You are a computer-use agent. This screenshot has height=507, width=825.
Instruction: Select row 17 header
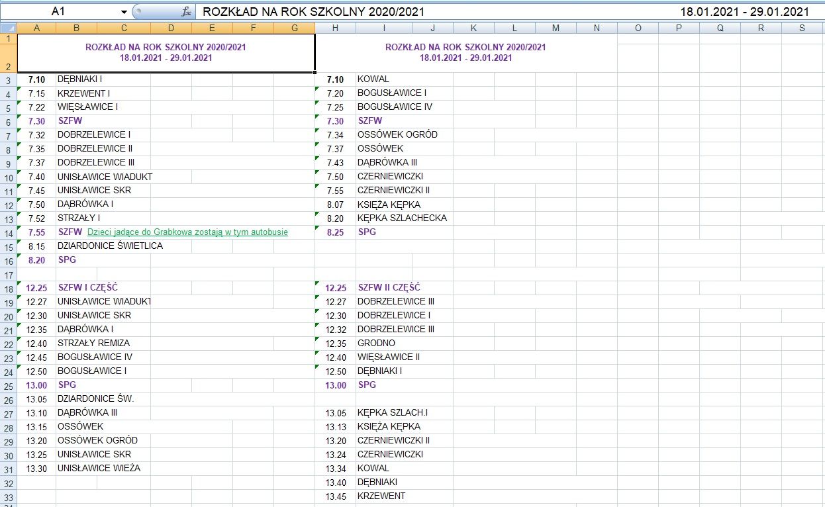click(x=8, y=274)
